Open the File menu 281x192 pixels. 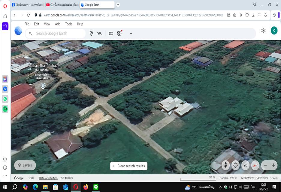point(27,24)
